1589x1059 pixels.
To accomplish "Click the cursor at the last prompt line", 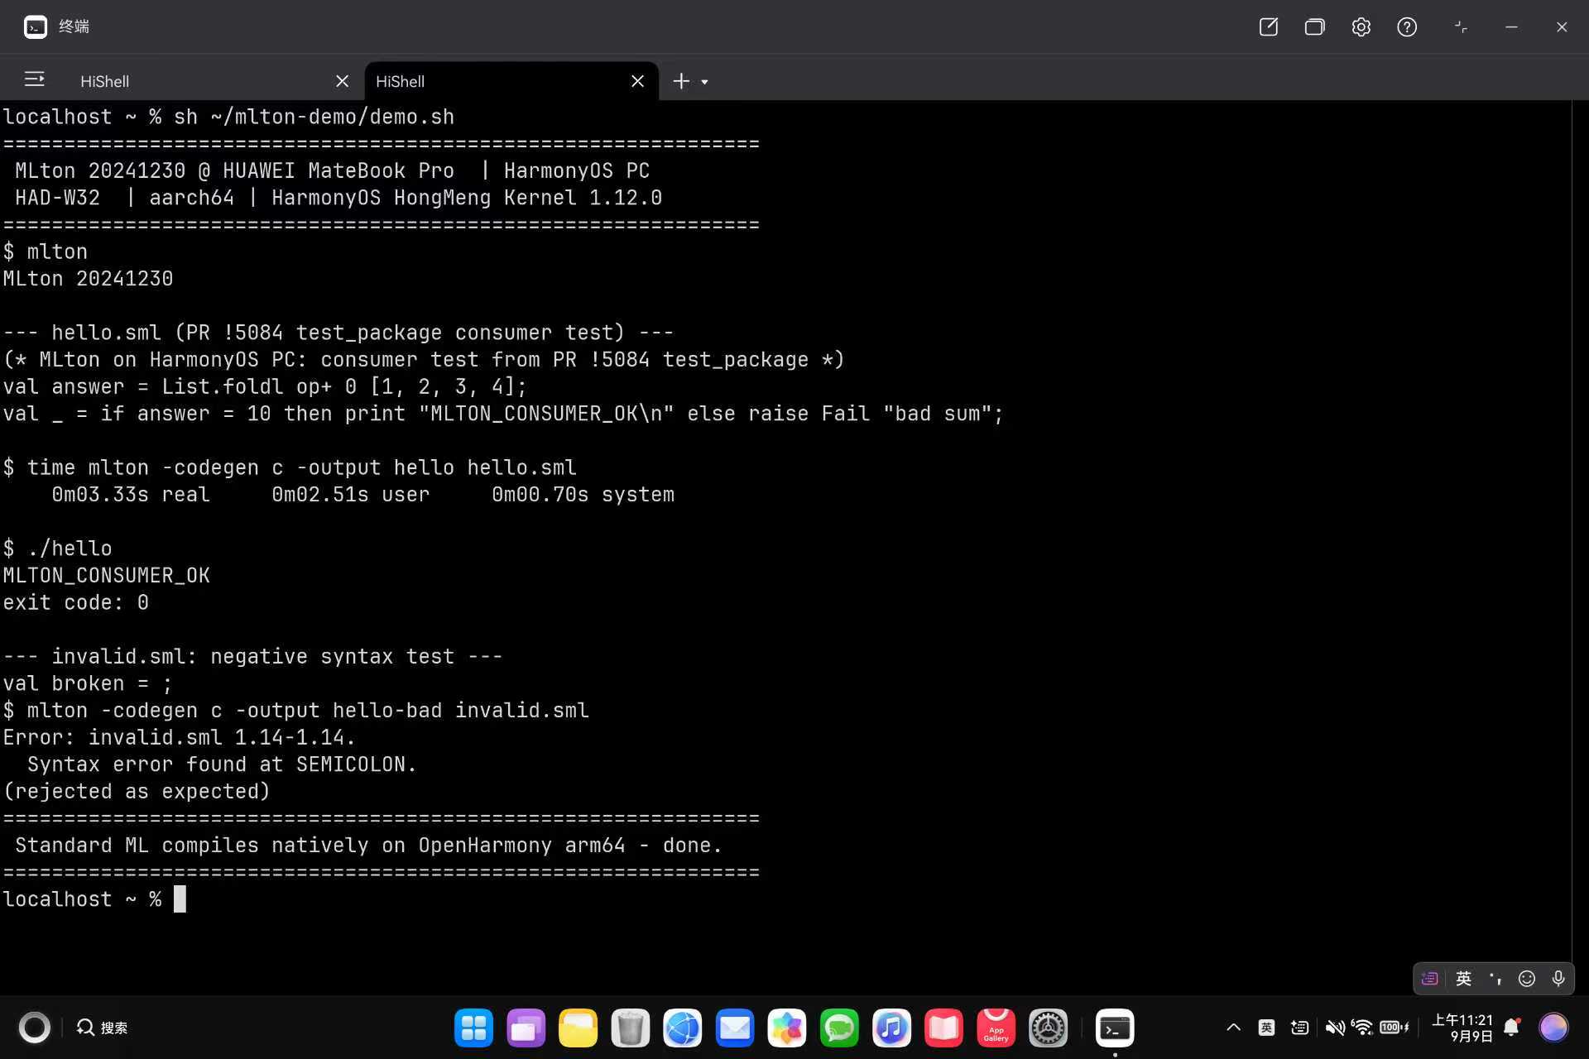I will click(x=180, y=899).
